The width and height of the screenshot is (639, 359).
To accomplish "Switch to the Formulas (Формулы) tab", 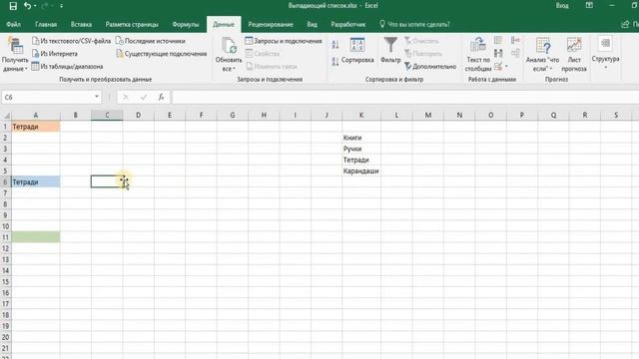I will (x=186, y=24).
